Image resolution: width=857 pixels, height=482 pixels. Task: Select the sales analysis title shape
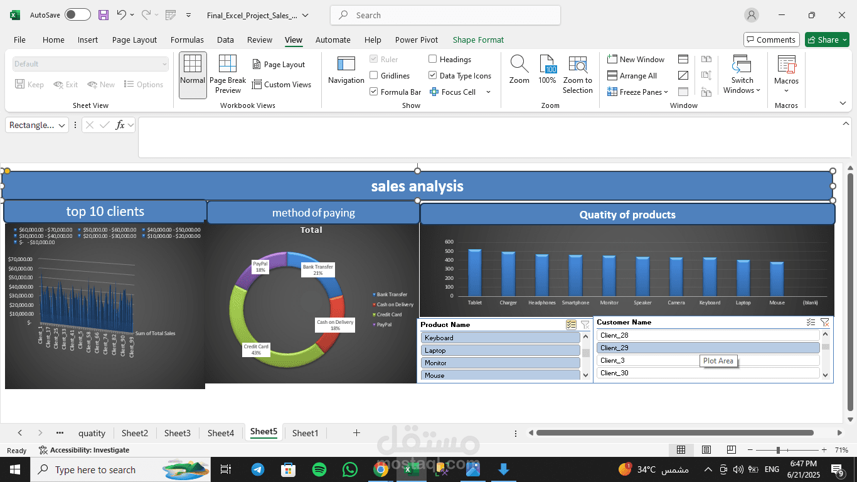pos(417,186)
